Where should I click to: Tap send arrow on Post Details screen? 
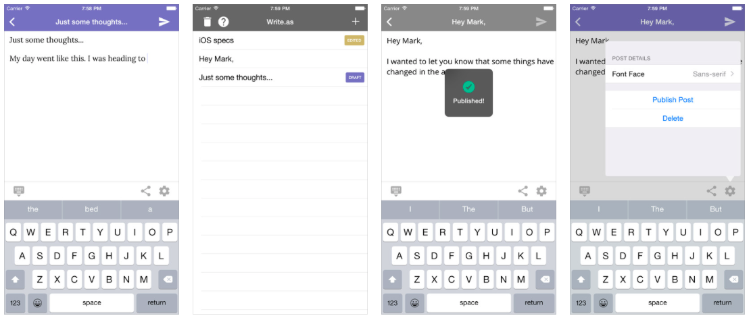click(x=730, y=22)
